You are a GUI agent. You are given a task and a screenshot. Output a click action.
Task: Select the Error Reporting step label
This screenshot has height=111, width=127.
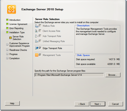[16, 28]
